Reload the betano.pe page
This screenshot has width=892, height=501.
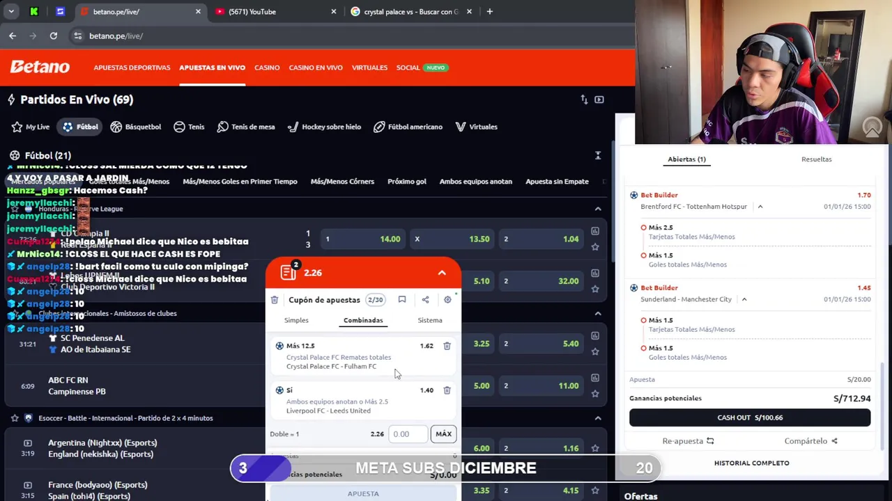click(x=54, y=35)
